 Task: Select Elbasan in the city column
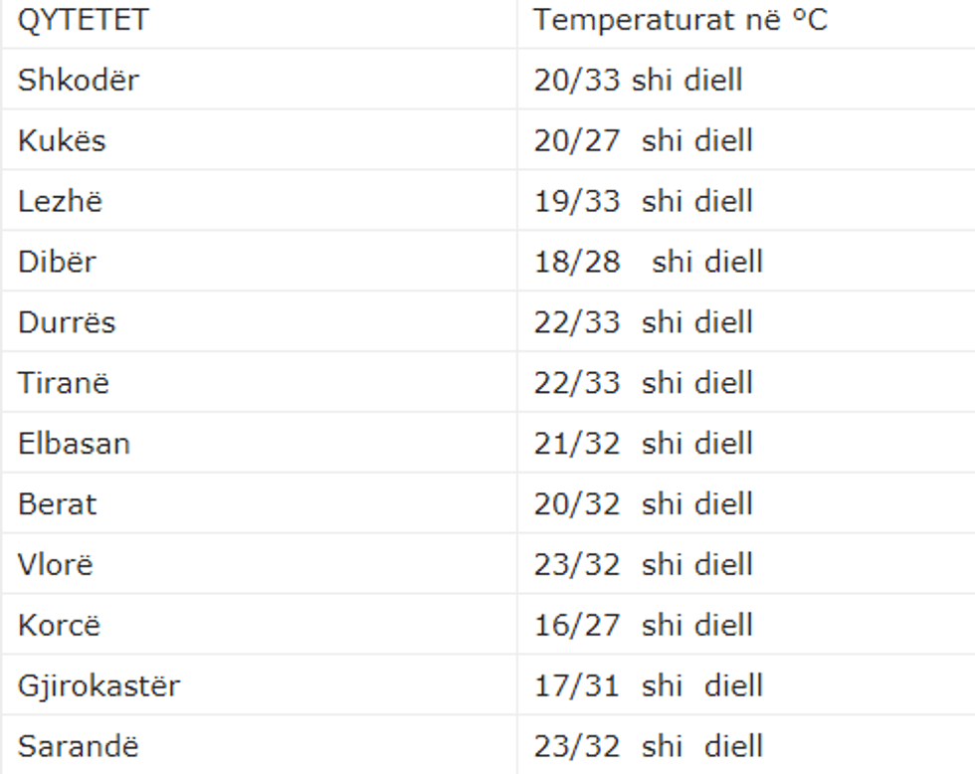(x=74, y=443)
